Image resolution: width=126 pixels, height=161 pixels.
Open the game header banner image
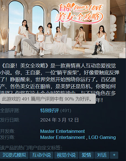pyautogui.click(x=63, y=29)
